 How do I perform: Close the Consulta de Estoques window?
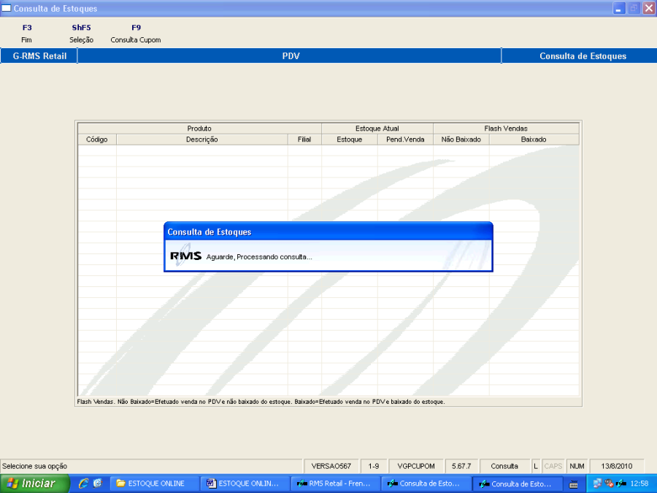tap(649, 8)
